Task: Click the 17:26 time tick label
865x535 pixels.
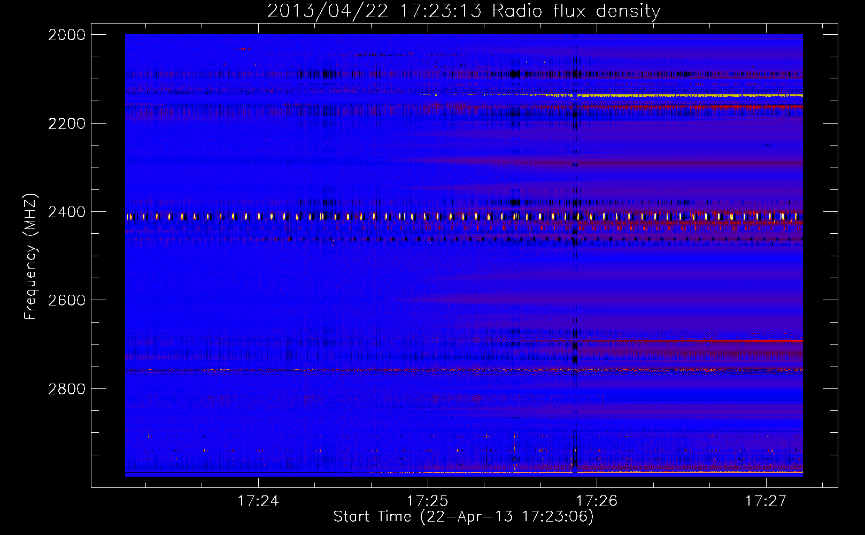Action: 597,501
